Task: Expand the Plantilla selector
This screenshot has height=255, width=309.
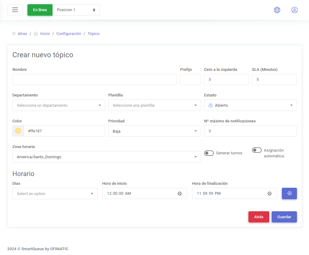Action: (154, 105)
